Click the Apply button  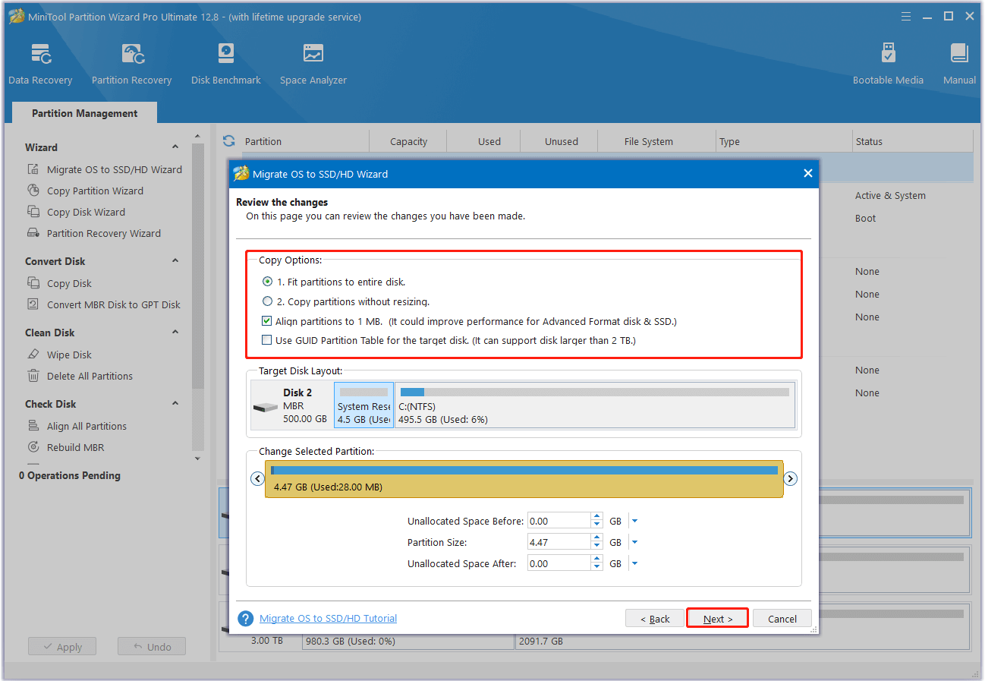pos(61,647)
